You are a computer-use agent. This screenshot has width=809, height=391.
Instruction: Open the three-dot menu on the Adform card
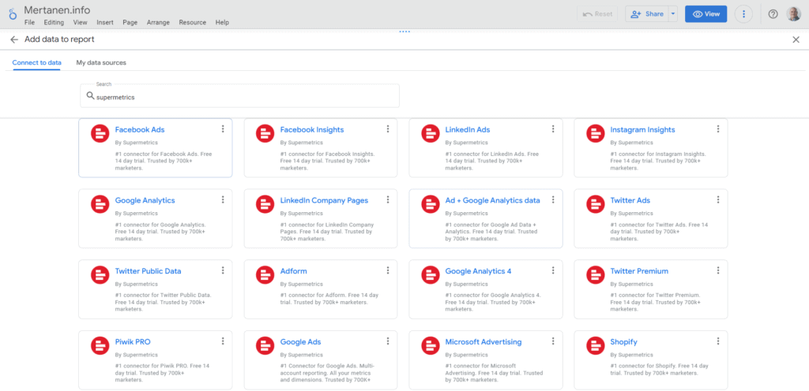[x=388, y=270]
